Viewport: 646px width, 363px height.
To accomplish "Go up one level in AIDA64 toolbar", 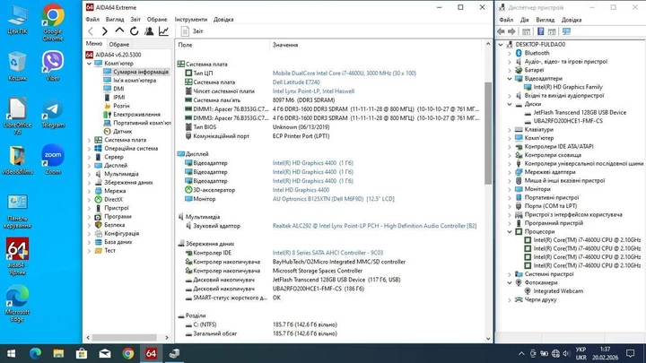I will coord(119,30).
